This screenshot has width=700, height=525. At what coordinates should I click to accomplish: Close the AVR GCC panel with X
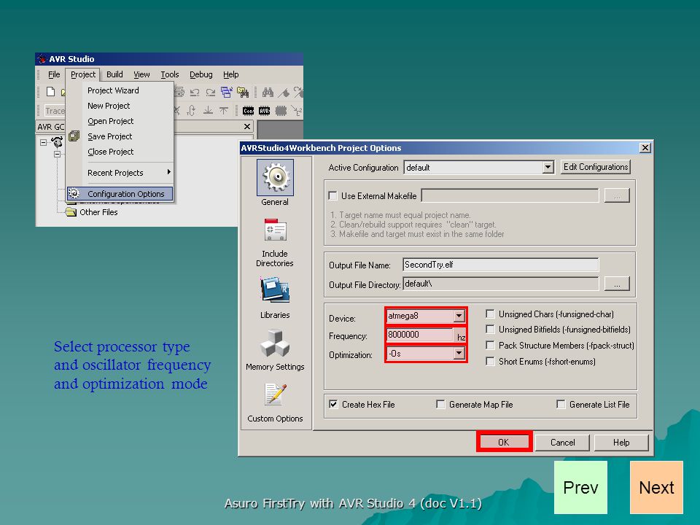(247, 127)
